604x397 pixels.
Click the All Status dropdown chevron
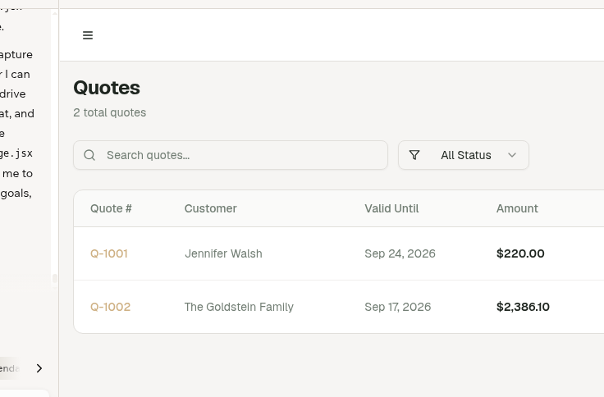tap(512, 155)
